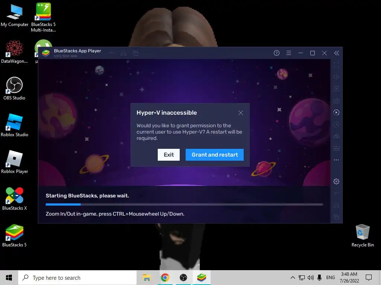The width and height of the screenshot is (381, 285).
Task: Open BlueStacks help question mark icon
Action: click(x=276, y=53)
